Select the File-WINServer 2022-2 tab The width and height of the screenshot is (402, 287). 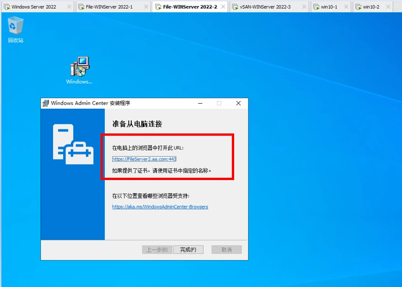(190, 7)
